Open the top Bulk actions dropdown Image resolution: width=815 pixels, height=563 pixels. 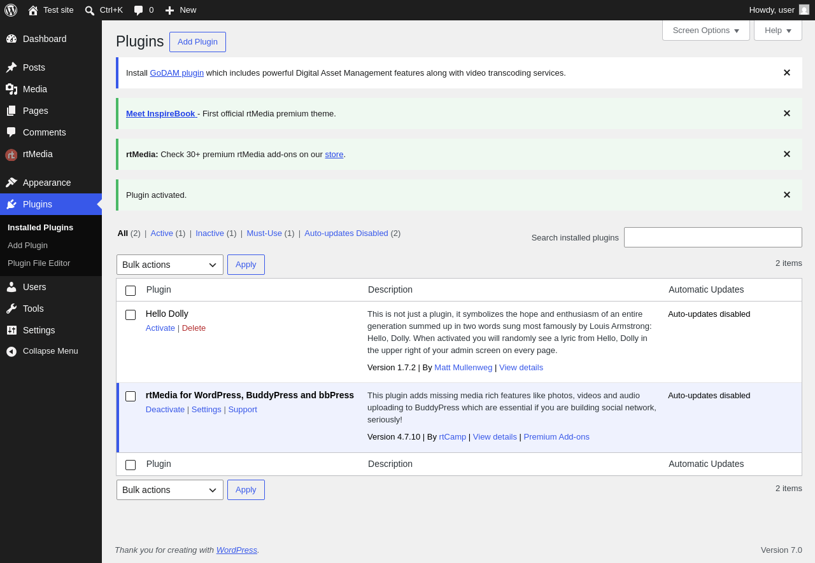[x=170, y=265]
